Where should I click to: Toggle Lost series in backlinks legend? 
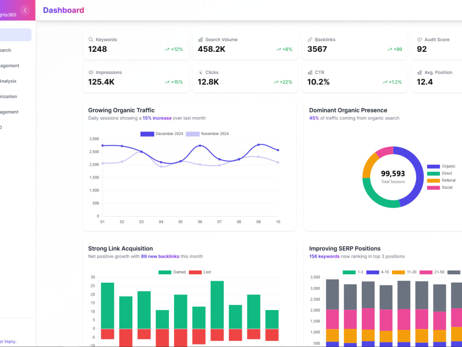point(200,272)
